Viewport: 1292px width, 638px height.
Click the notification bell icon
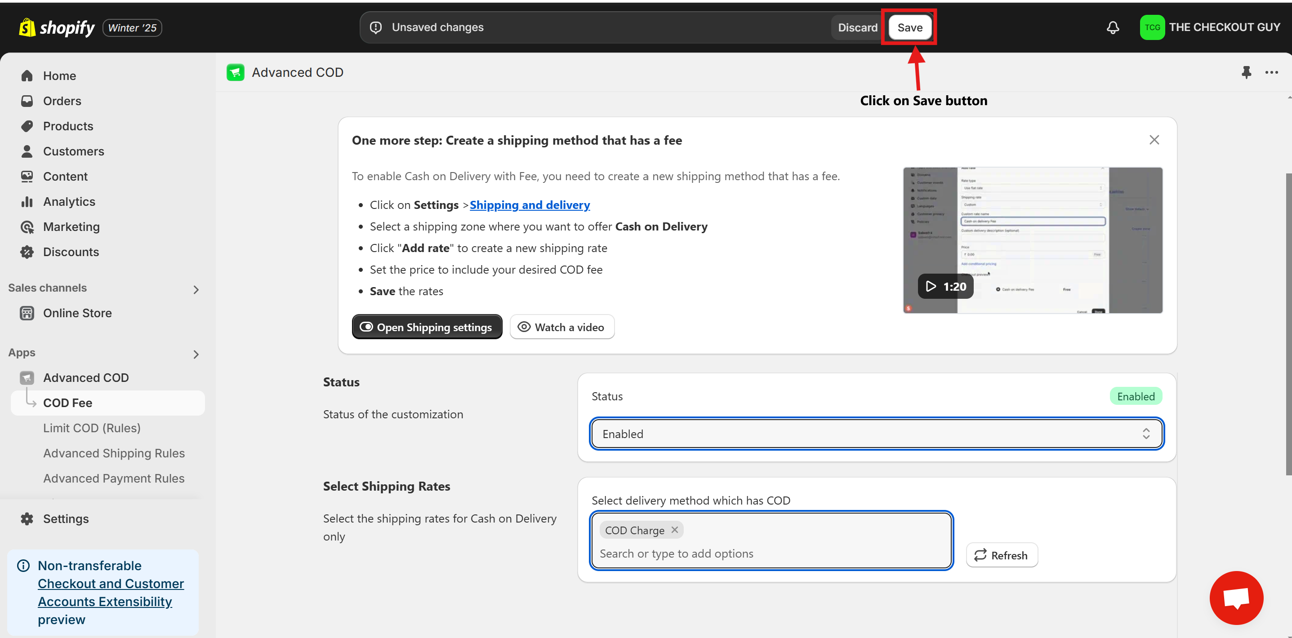pyautogui.click(x=1113, y=27)
